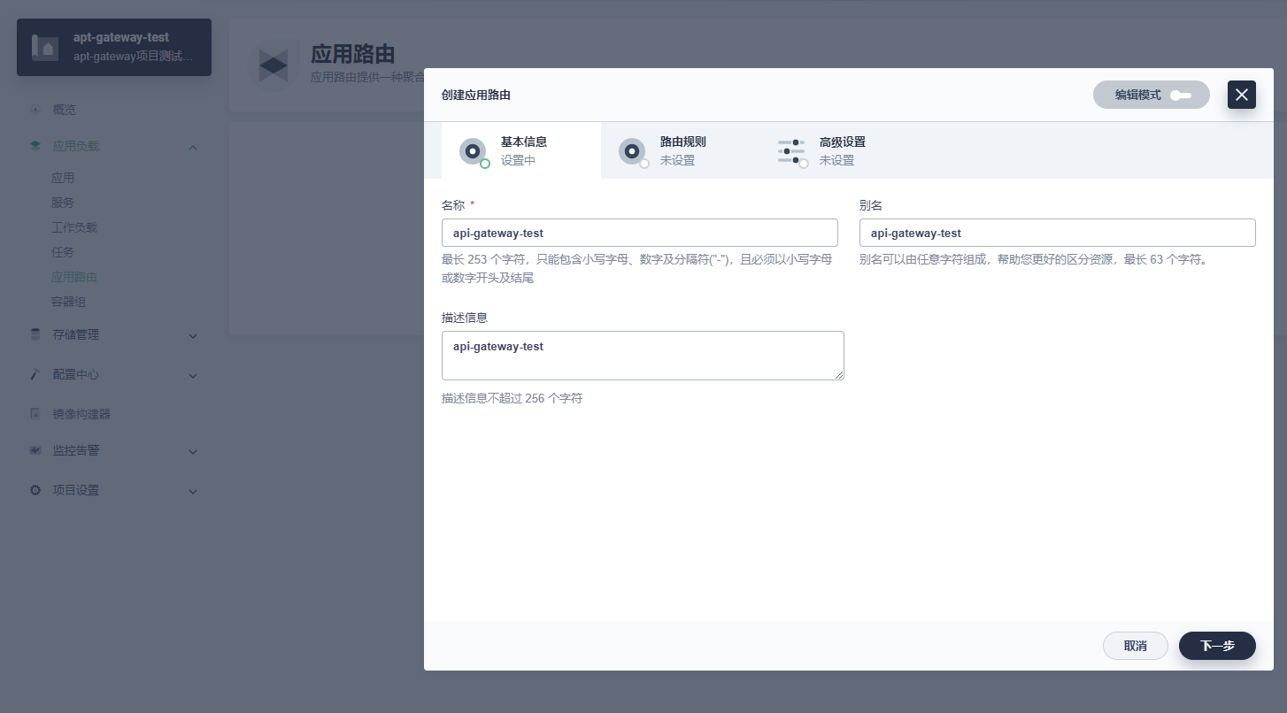Open 容器组 in the sidebar

68,302
